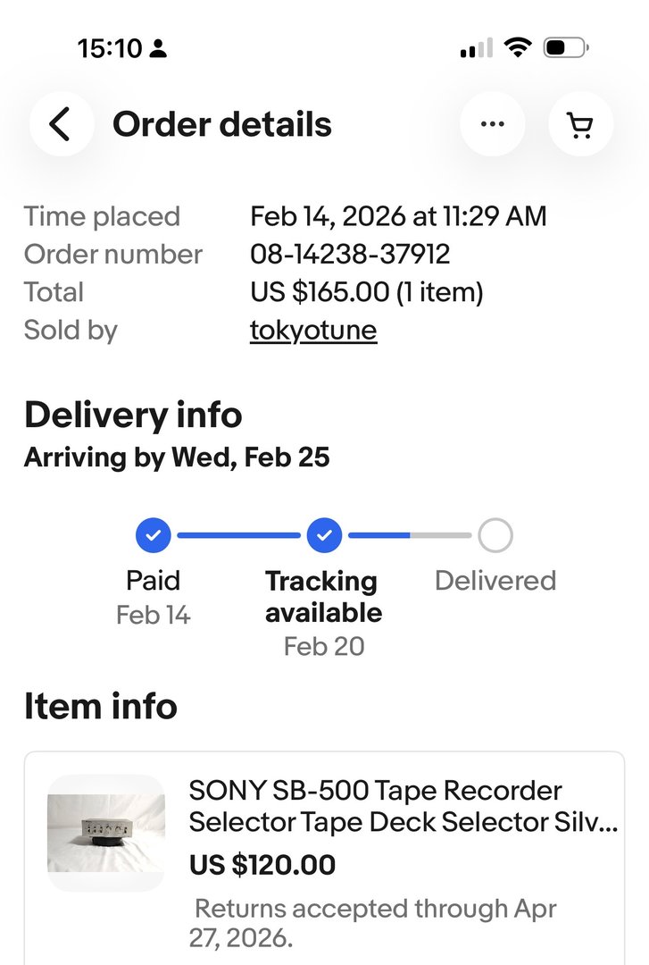649x965 pixels.
Task: Tap the Tracking available checkmark circle
Action: 324,536
